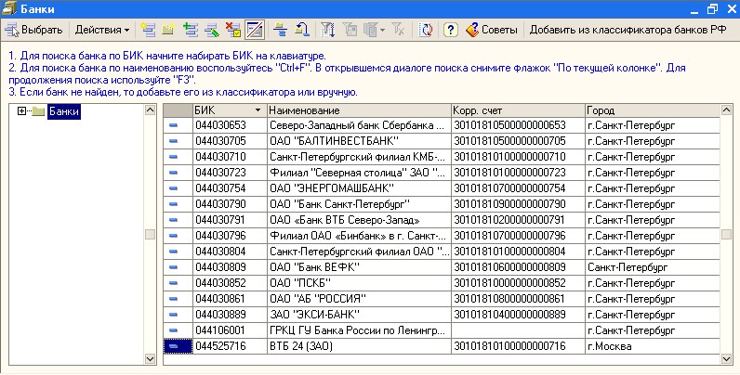Viewport: 740px width, 375px height.
Task: Select Филиал ОАО «Бинбанк» name cell
Action: click(359, 236)
